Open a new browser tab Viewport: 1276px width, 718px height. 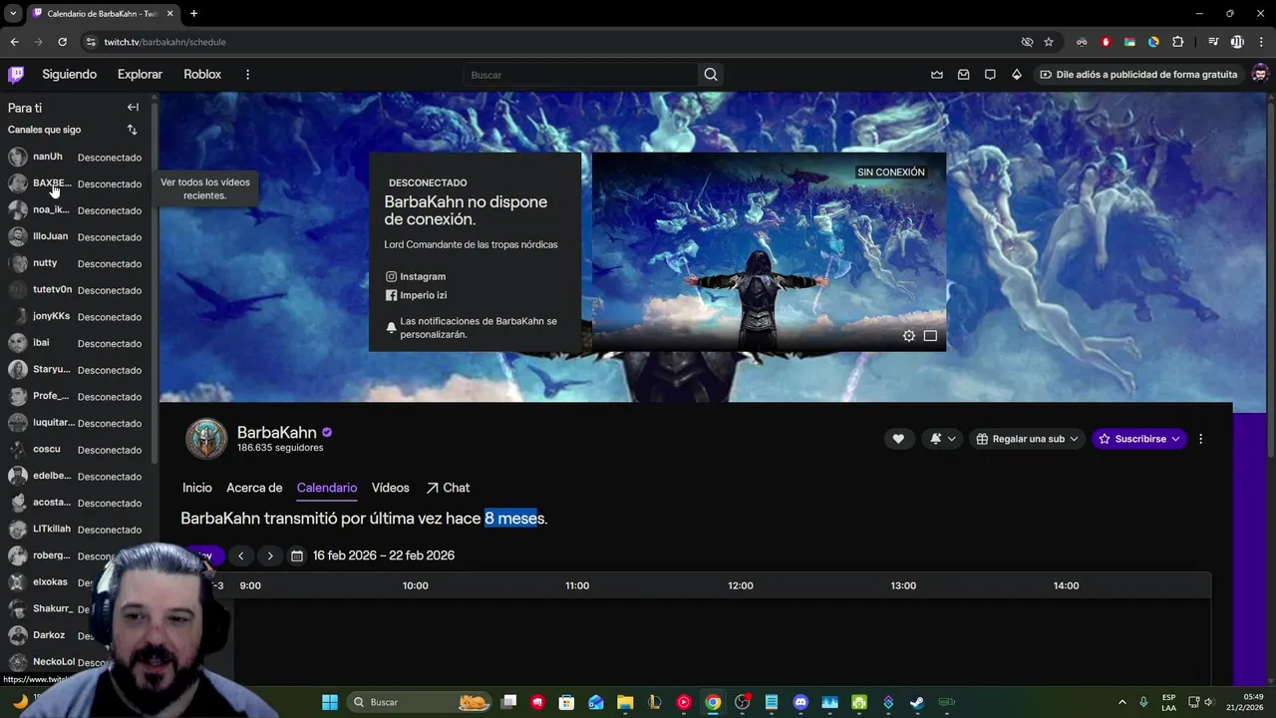(x=193, y=14)
